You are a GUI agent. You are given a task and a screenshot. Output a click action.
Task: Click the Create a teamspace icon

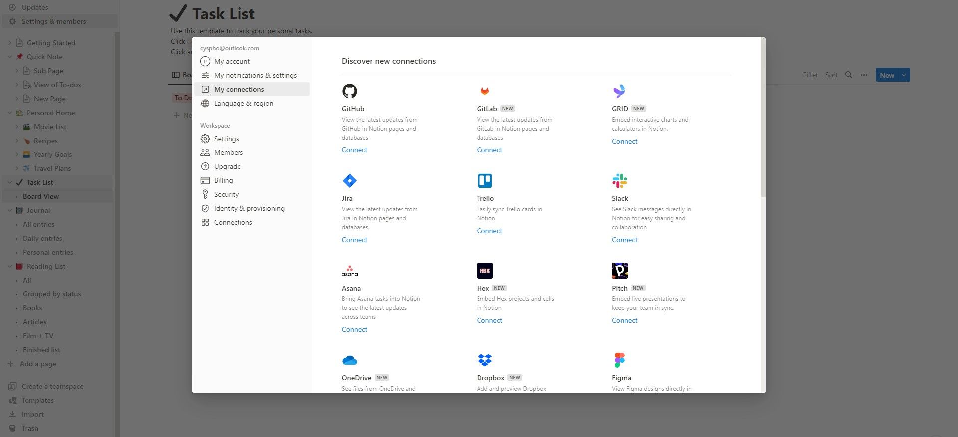[12, 386]
